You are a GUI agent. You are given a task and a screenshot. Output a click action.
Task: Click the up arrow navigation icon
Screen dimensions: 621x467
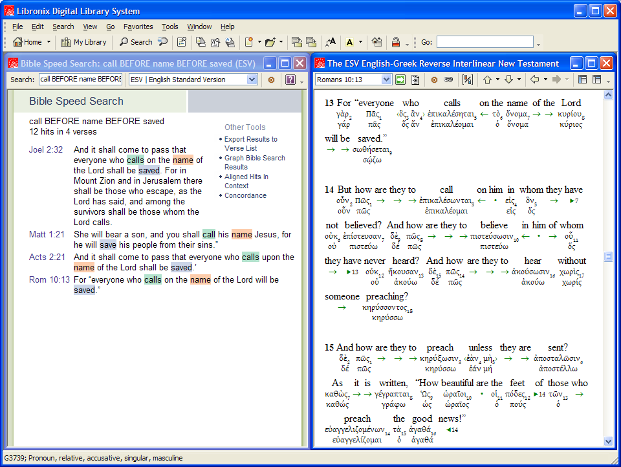[487, 80]
